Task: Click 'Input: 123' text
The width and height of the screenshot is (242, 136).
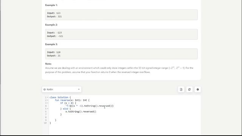Action: pos(54,13)
